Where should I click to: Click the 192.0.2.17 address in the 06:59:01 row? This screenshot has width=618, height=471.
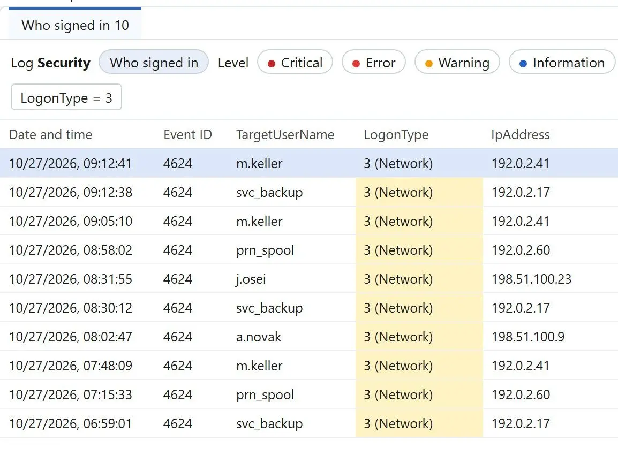pos(521,423)
